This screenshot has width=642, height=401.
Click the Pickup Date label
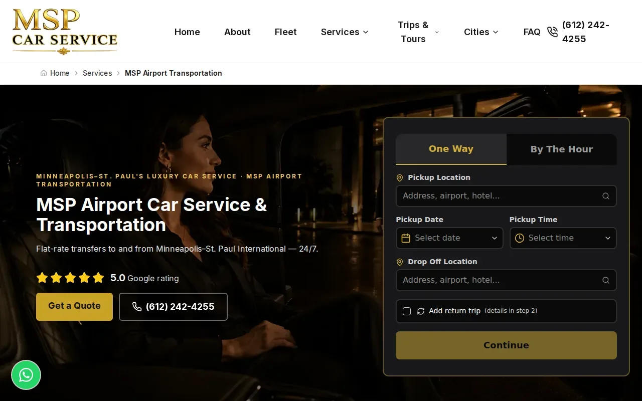419,220
